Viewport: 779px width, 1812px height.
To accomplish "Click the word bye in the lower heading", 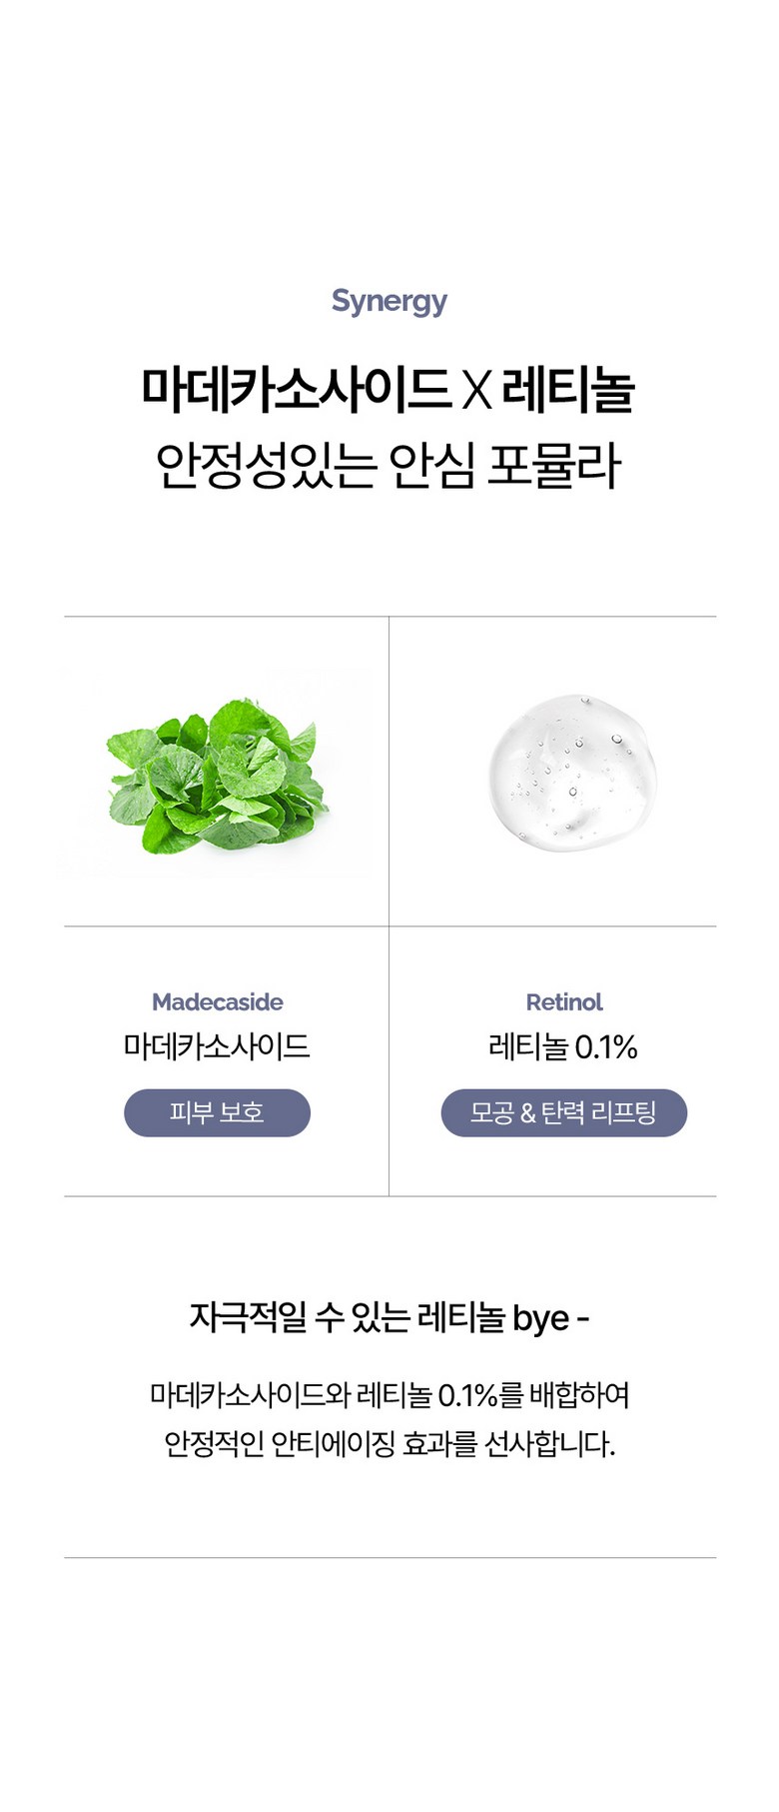I will click(540, 1319).
